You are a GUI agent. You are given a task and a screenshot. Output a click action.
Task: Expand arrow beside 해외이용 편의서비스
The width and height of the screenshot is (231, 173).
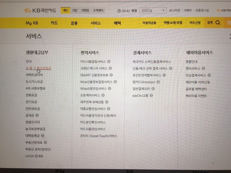203,68
